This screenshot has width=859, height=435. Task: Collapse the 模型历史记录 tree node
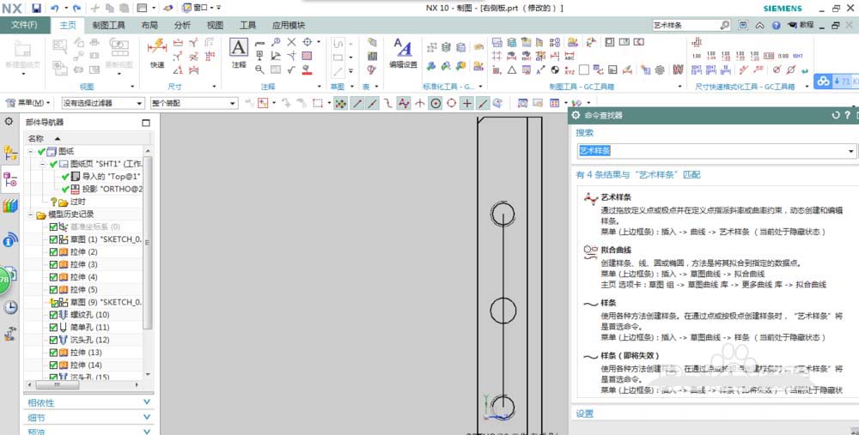pyautogui.click(x=31, y=214)
